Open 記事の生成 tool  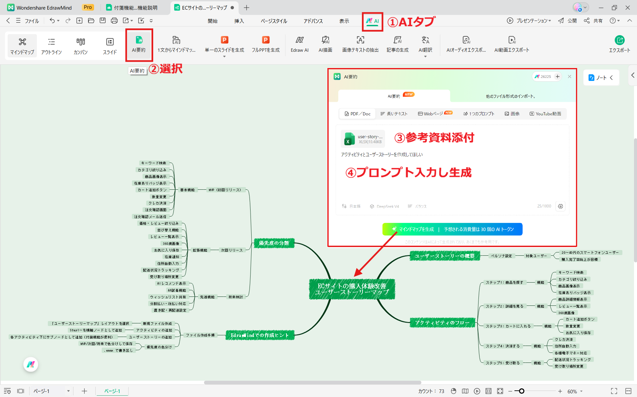[397, 44]
